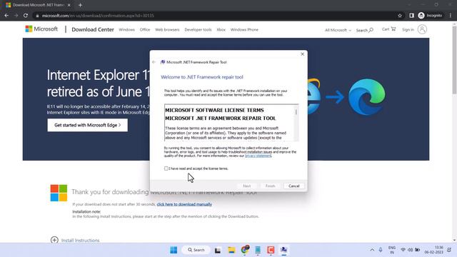Close the Repair Tool dialog

click(302, 54)
